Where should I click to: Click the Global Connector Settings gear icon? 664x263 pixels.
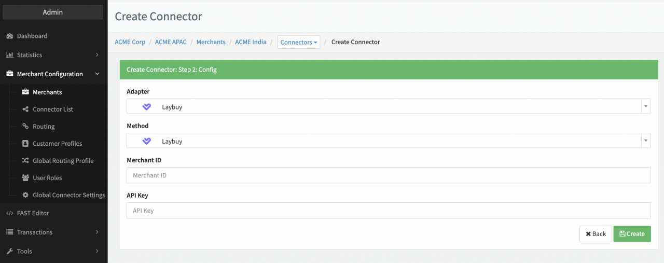point(25,195)
